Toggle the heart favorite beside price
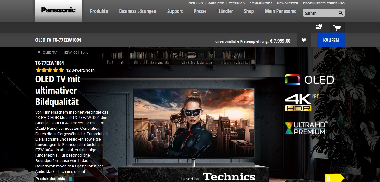This screenshot has height=182, width=380. pyautogui.click(x=304, y=40)
